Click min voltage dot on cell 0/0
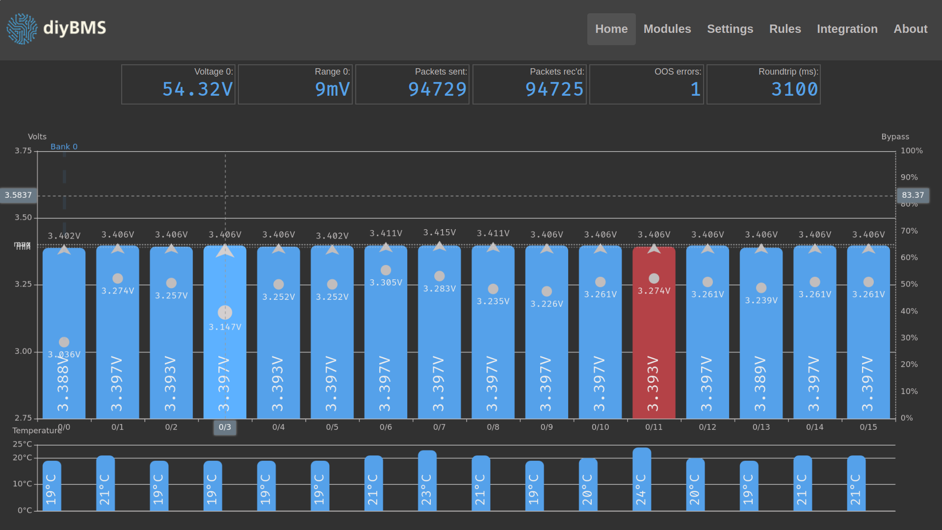This screenshot has height=530, width=942. 64,342
